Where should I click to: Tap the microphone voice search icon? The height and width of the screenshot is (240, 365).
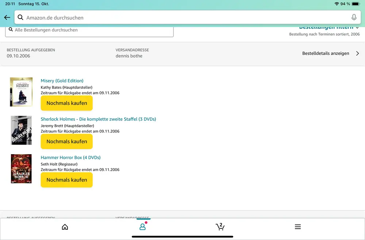click(x=354, y=17)
